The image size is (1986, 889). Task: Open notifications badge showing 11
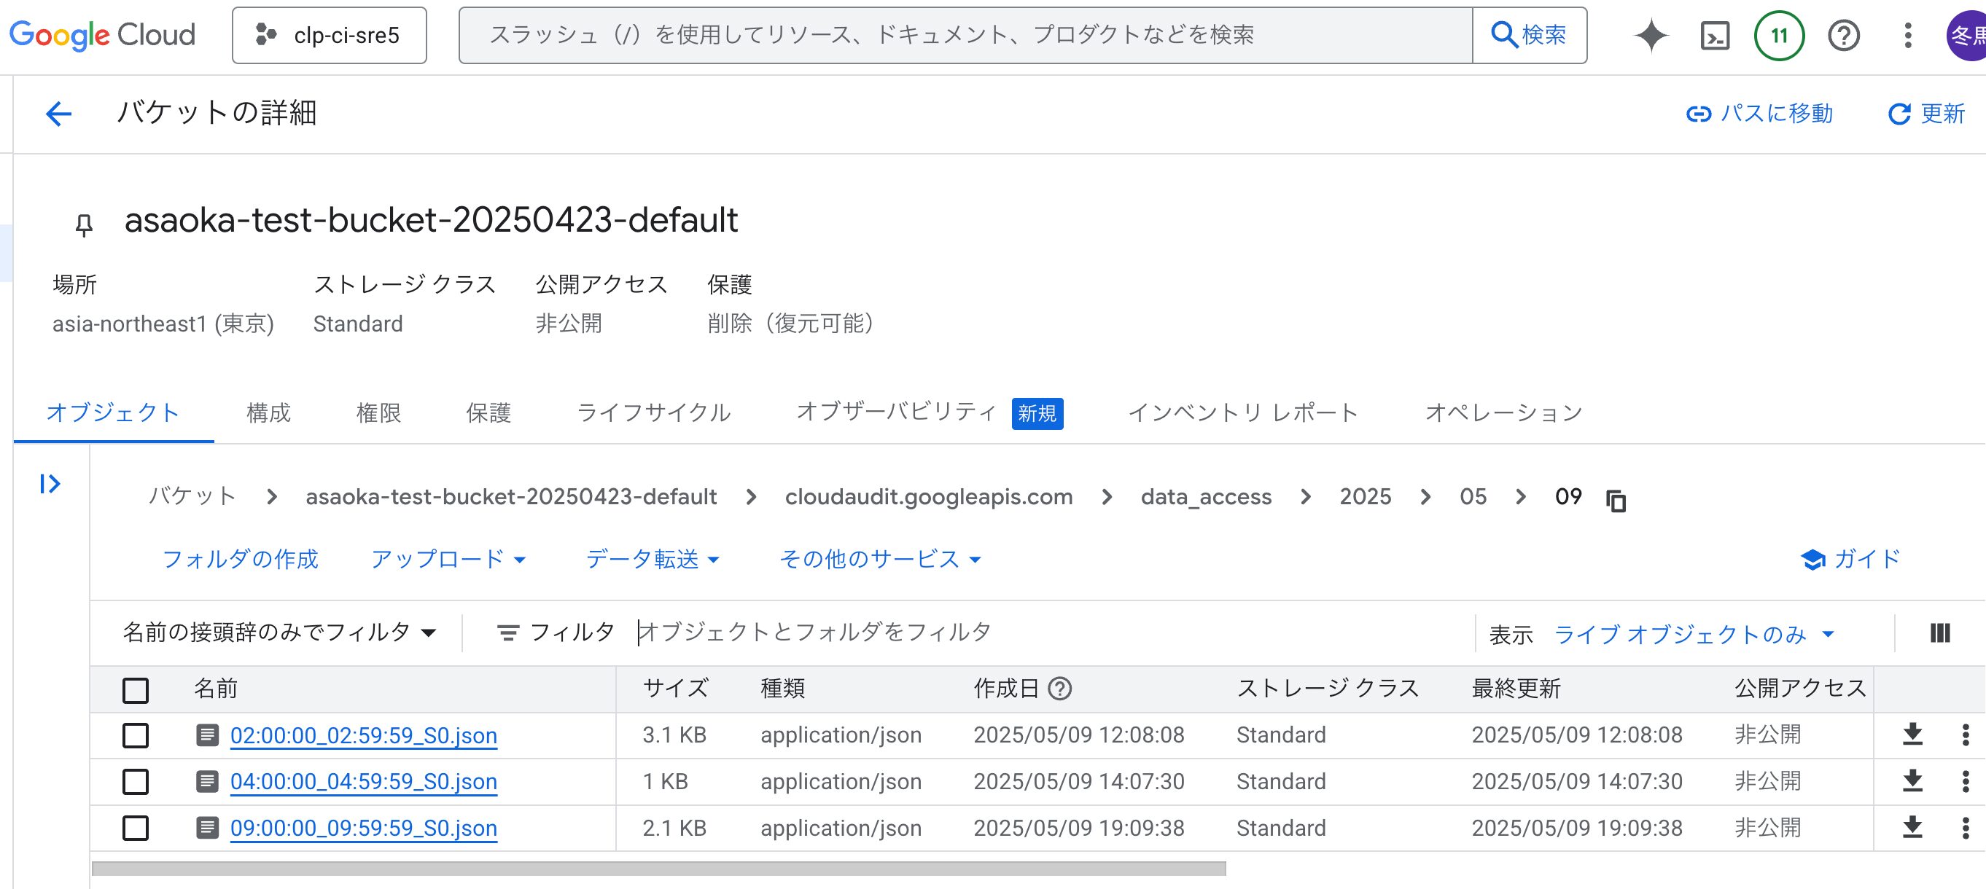[x=1779, y=36]
